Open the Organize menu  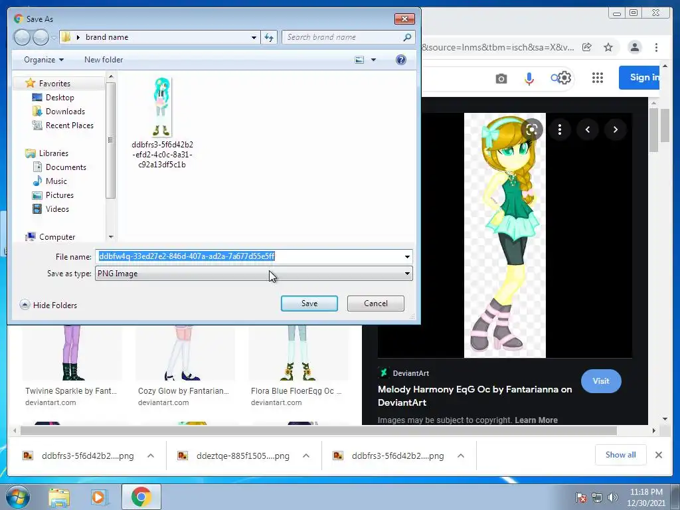(x=43, y=59)
